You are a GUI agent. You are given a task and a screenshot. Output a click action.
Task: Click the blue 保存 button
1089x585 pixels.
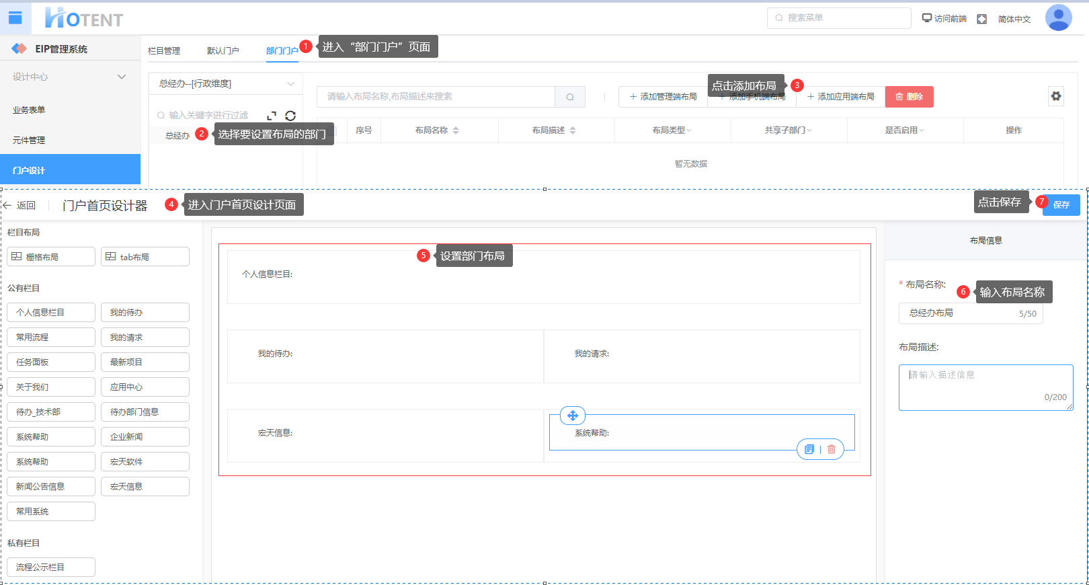click(x=1061, y=205)
